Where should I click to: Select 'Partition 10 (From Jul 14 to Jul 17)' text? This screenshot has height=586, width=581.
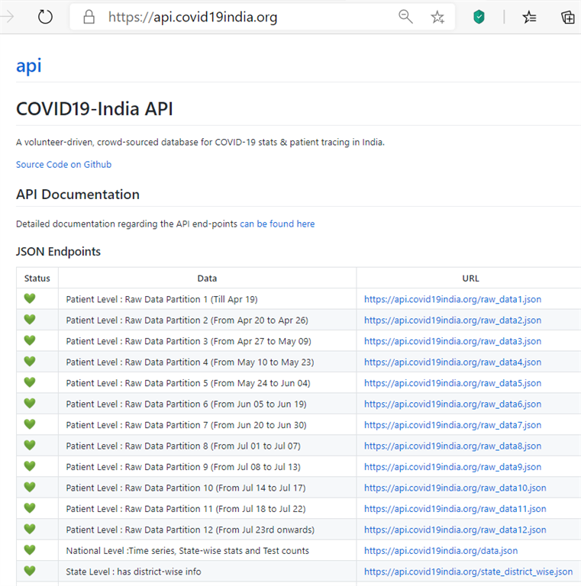[x=236, y=488]
